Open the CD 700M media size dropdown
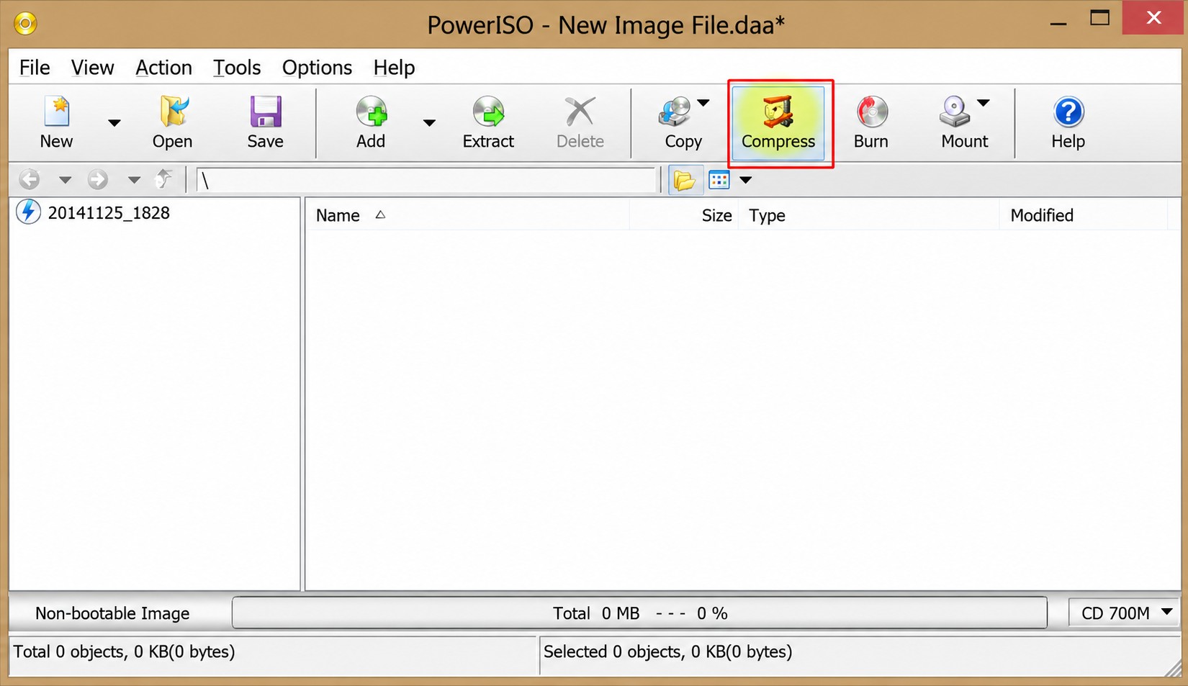 [x=1125, y=613]
